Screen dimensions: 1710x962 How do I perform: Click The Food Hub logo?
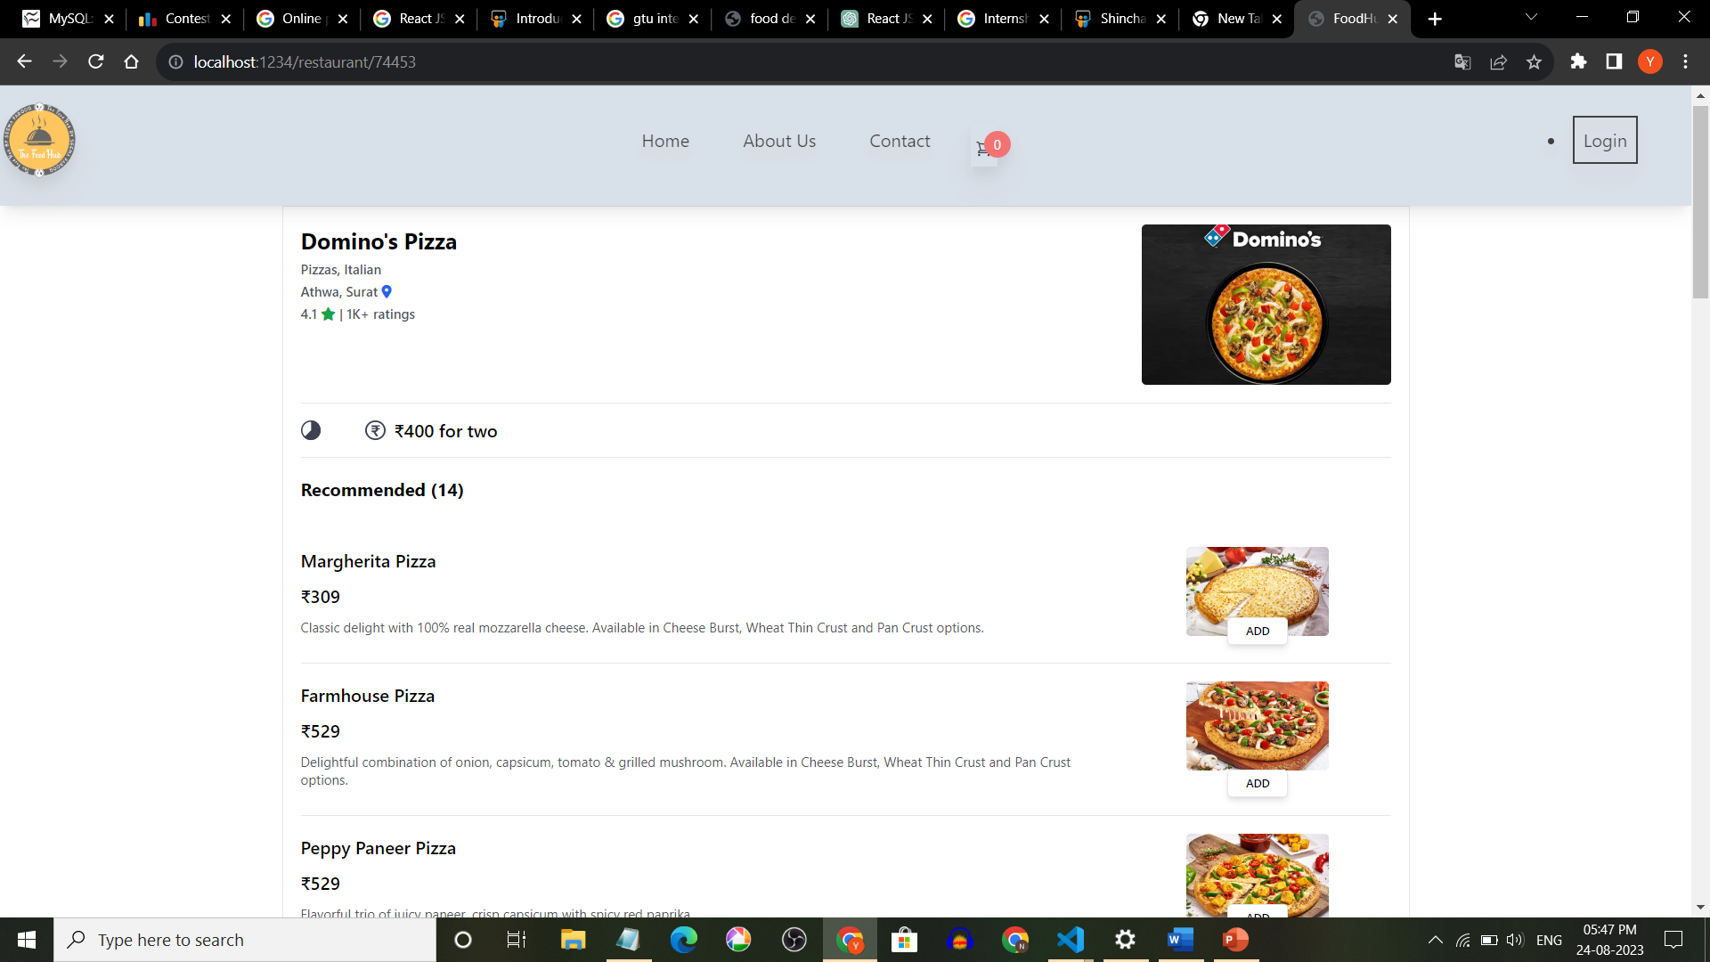coord(39,140)
